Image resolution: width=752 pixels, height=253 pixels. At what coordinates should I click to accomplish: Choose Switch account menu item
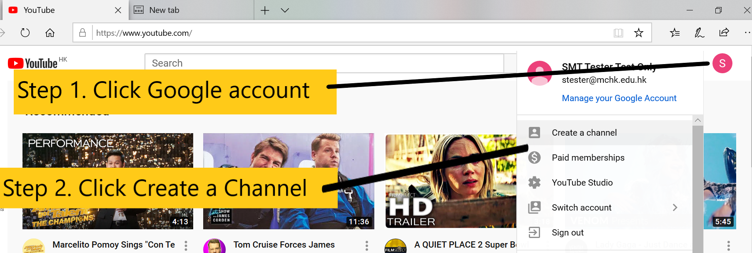[x=605, y=208]
